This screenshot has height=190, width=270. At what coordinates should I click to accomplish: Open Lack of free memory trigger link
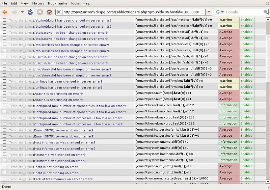coord(63,179)
